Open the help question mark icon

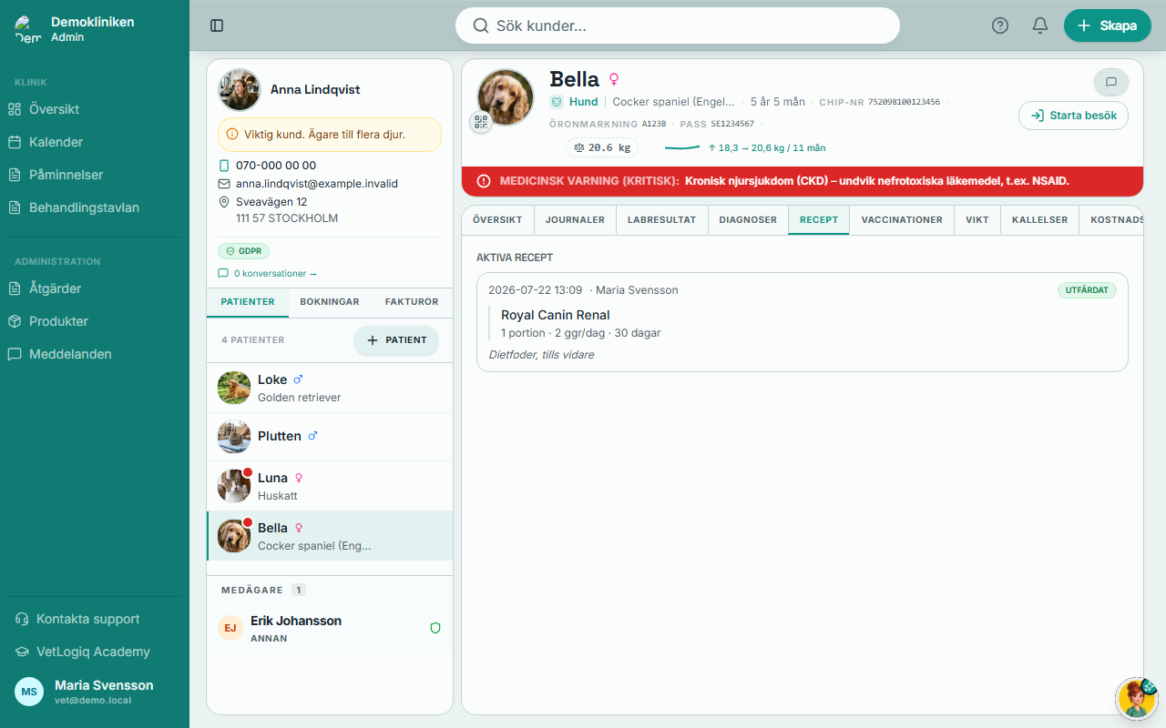(1000, 25)
